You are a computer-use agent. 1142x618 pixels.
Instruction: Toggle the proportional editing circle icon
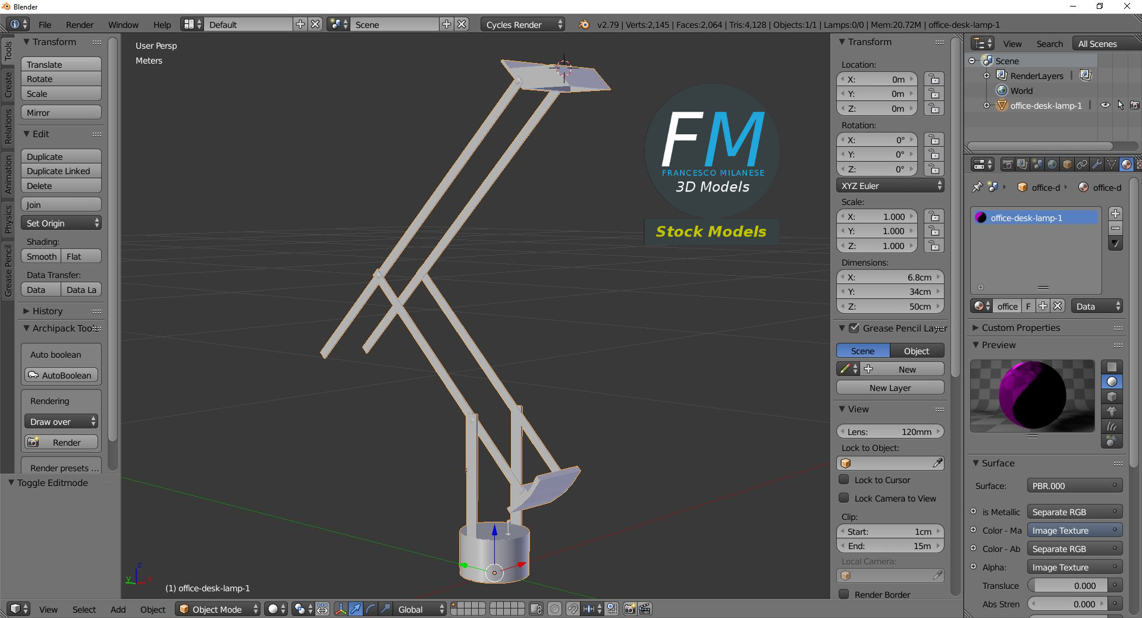(x=555, y=609)
